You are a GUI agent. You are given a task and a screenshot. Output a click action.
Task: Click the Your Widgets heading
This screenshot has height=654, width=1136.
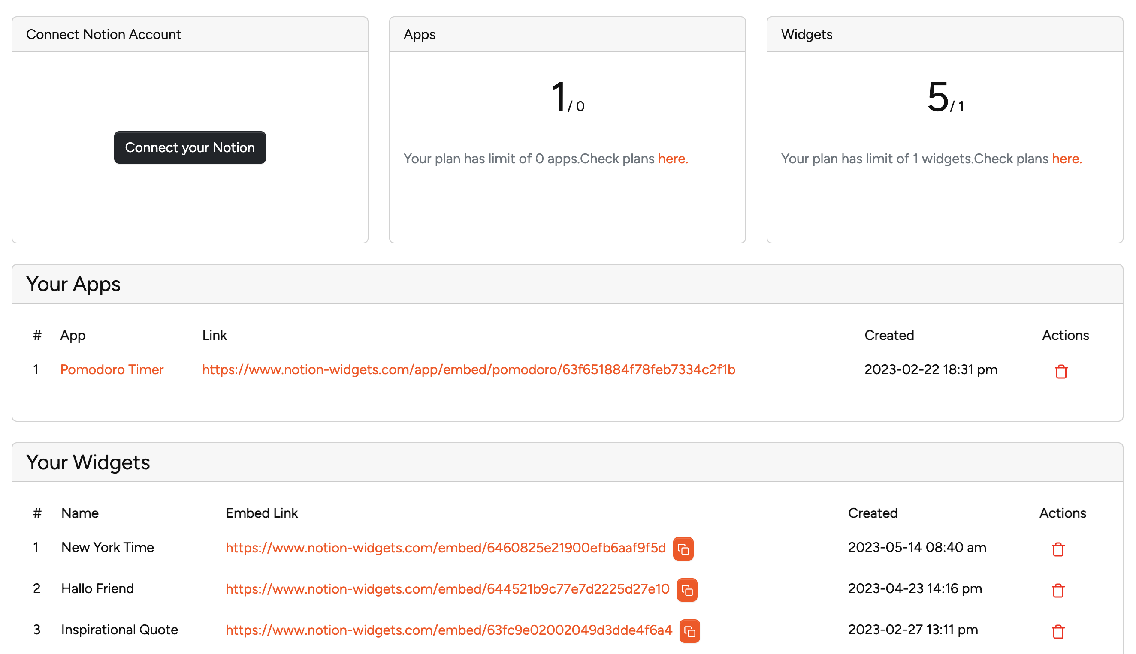88,462
